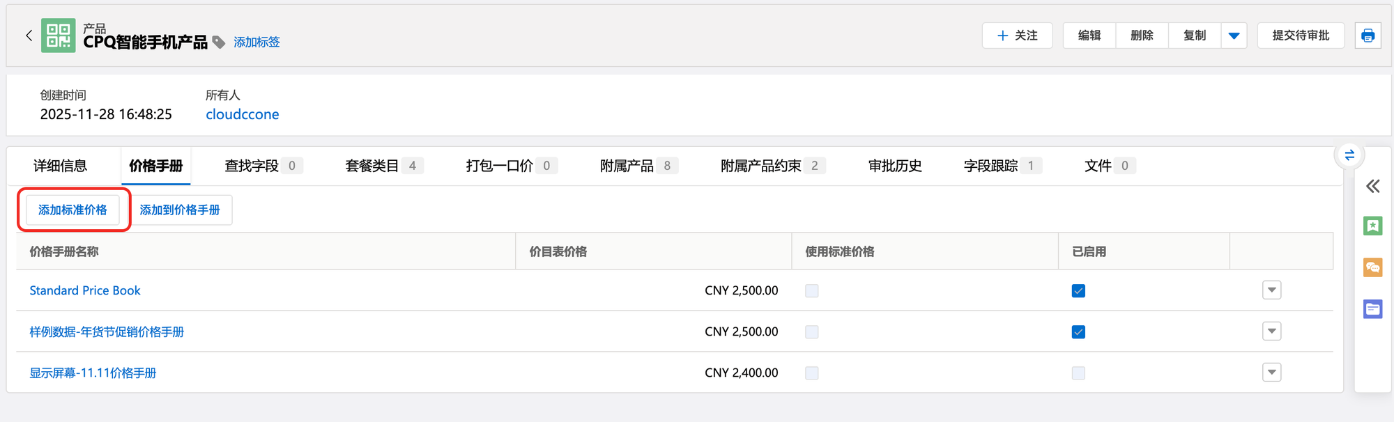Toggle enabled checkbox for 年货节促销价格手册 row
This screenshot has width=1394, height=422.
coord(1078,332)
